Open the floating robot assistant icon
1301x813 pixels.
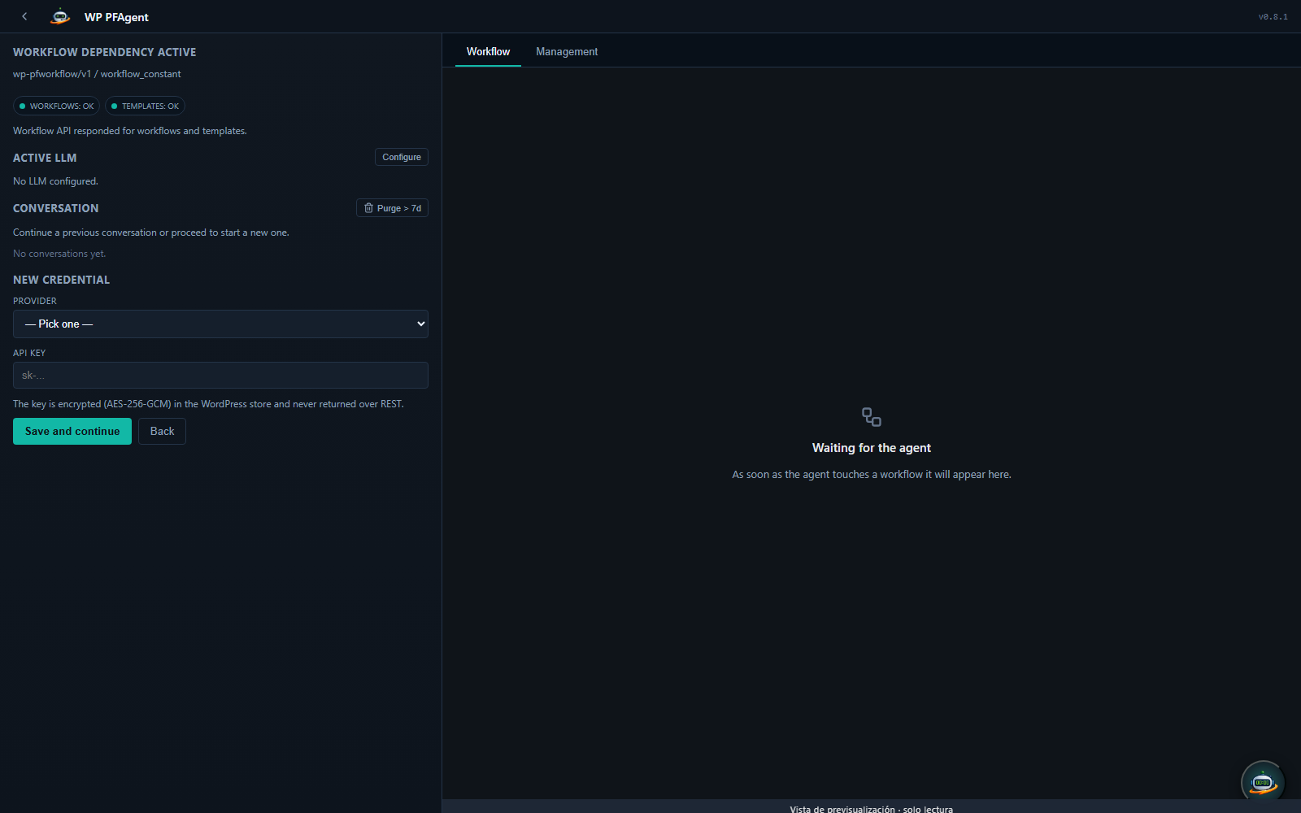1262,782
